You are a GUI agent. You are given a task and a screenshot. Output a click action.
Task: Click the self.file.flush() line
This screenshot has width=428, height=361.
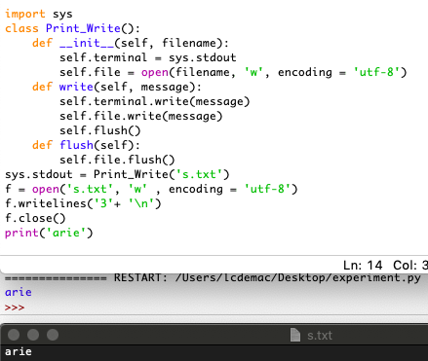point(117,160)
